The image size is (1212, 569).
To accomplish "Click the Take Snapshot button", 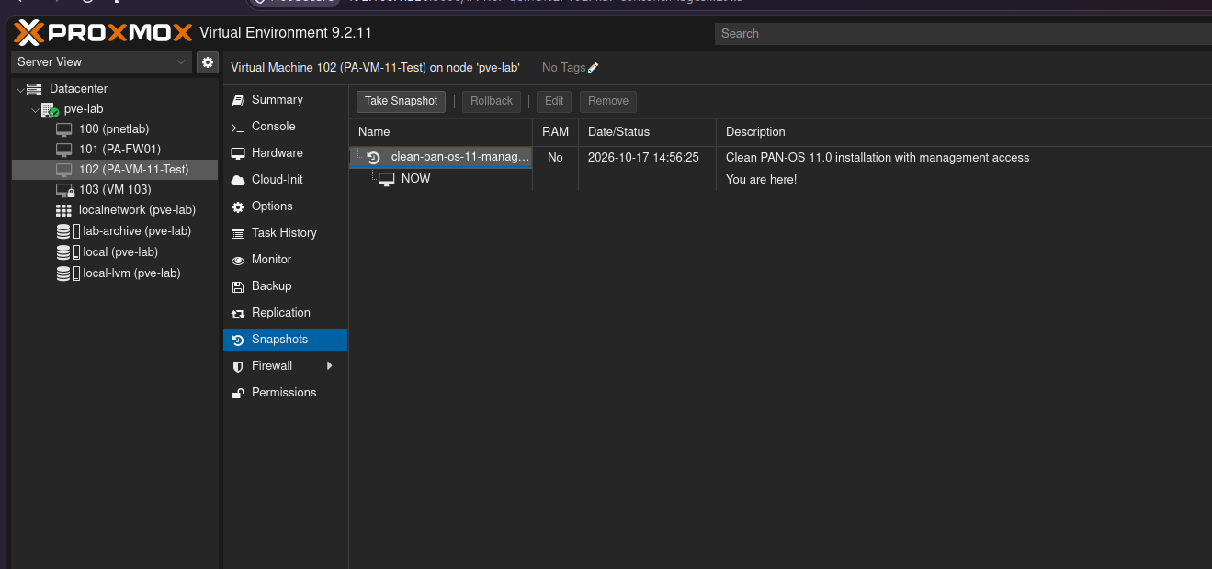I will coord(401,101).
